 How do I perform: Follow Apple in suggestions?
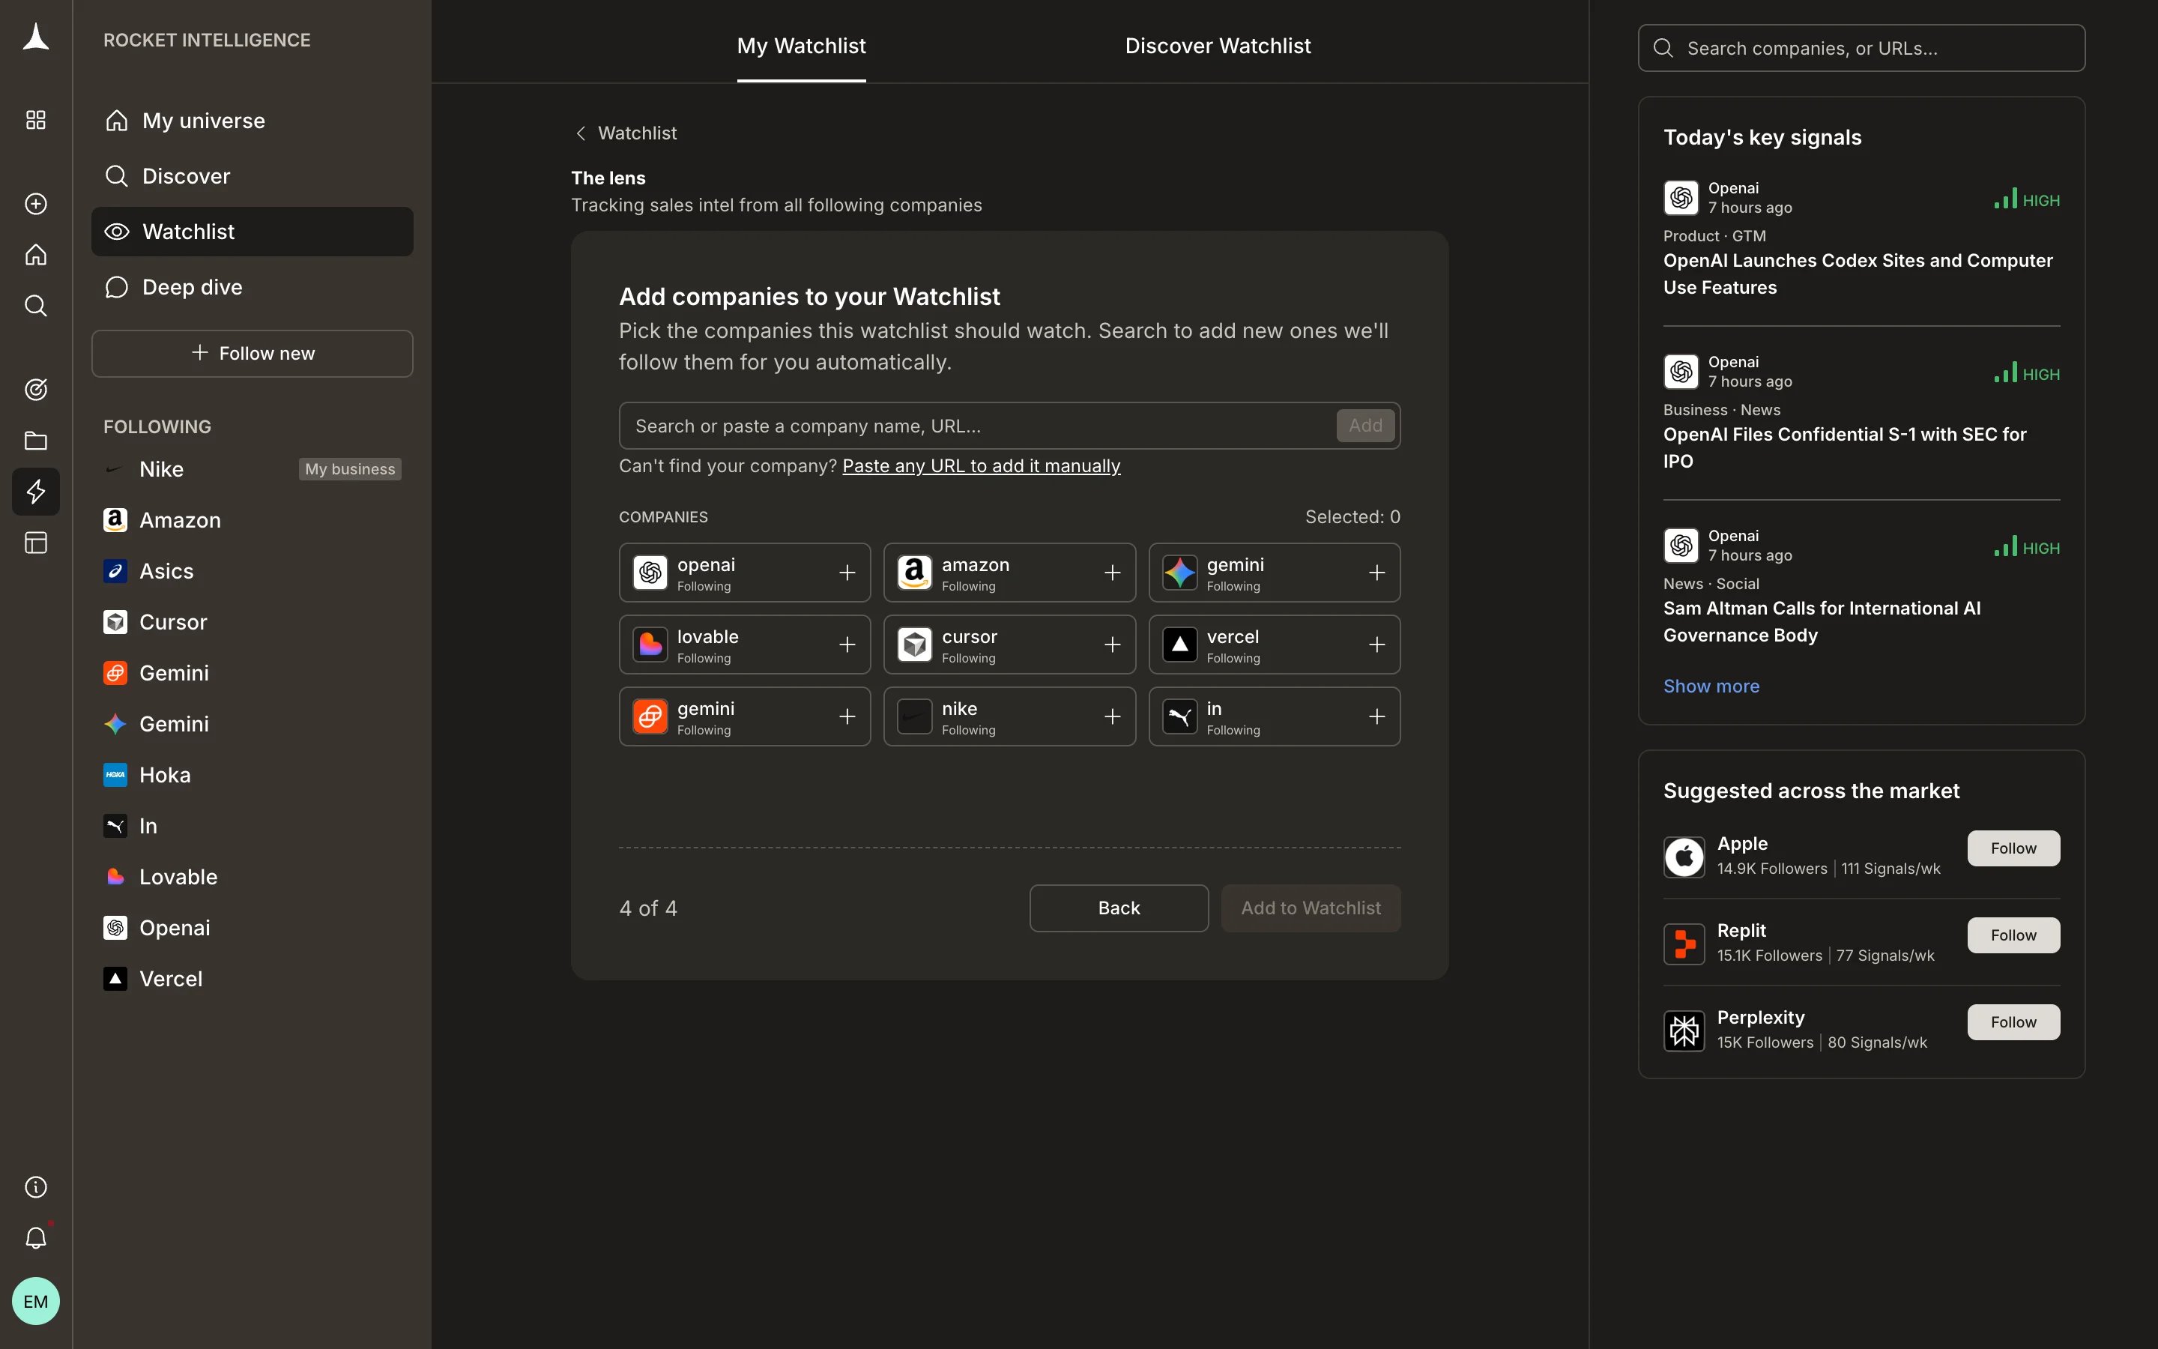2013,848
